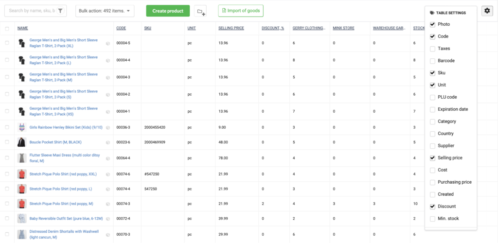Click the Create product button

coord(168,11)
